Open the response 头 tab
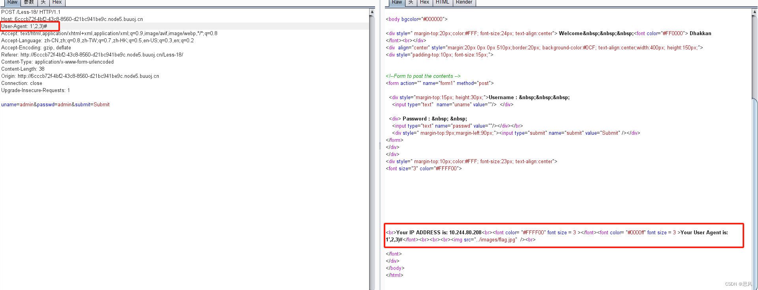Viewport: 758px width, 290px height. coord(411,2)
